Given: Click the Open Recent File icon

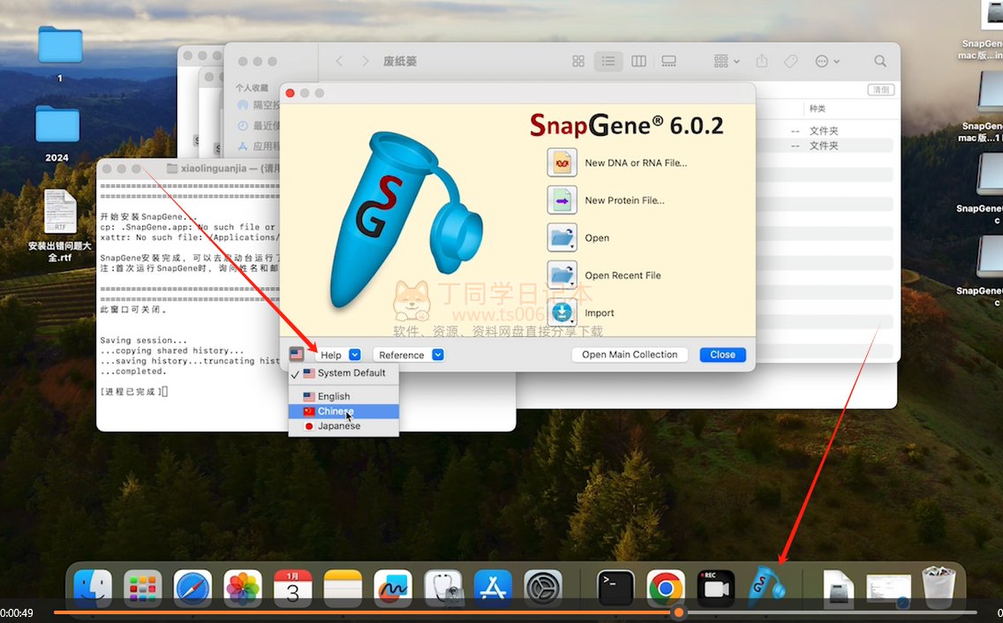Looking at the screenshot, I should pyautogui.click(x=562, y=275).
